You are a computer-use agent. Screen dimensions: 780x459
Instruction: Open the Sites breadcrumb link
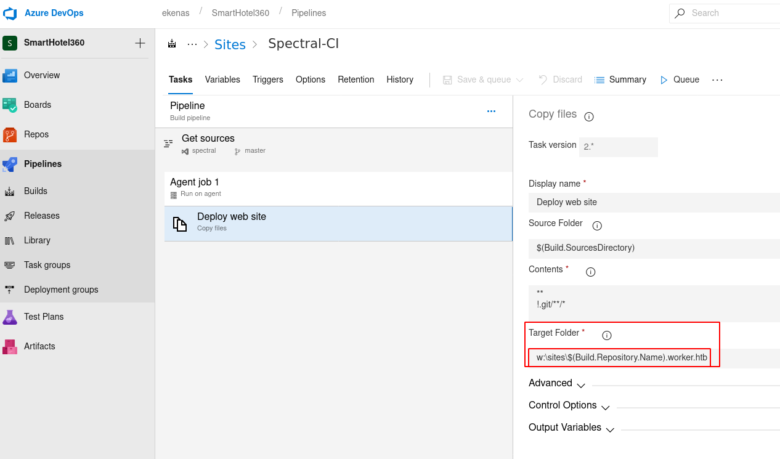click(x=230, y=44)
